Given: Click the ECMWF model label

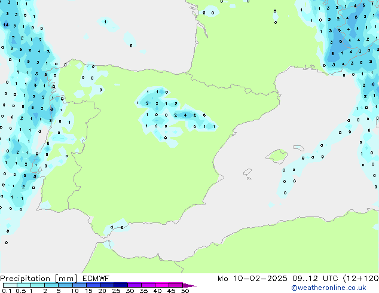Looking at the screenshot, I should click(x=96, y=278).
